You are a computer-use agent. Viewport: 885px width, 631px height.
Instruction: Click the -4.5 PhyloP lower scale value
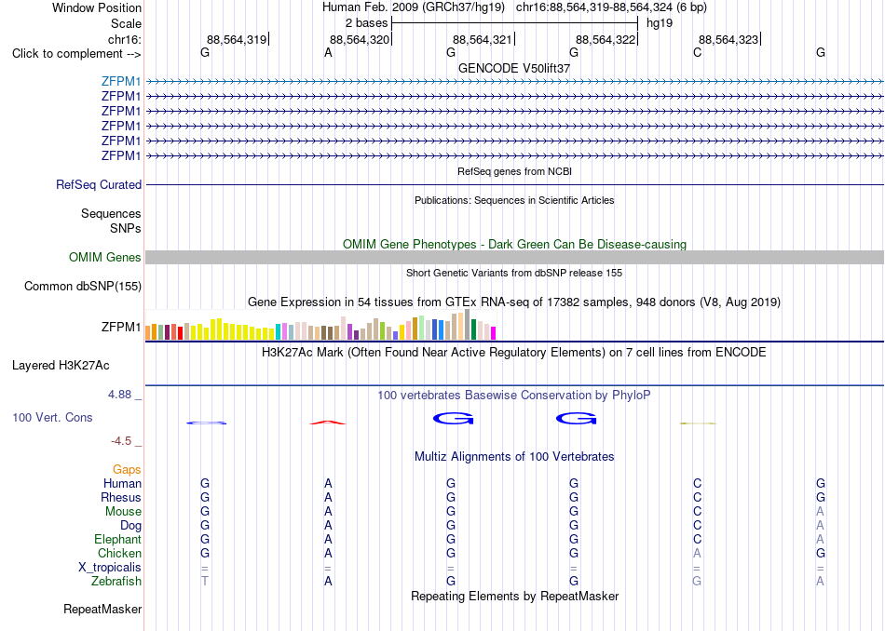click(x=121, y=441)
